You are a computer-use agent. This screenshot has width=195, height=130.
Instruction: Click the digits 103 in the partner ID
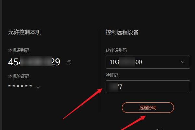pos(114,62)
